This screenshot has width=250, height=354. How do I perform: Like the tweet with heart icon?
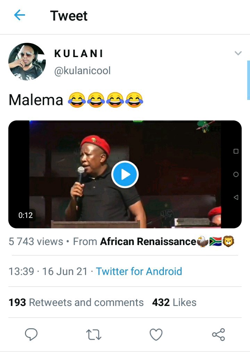coord(156,335)
